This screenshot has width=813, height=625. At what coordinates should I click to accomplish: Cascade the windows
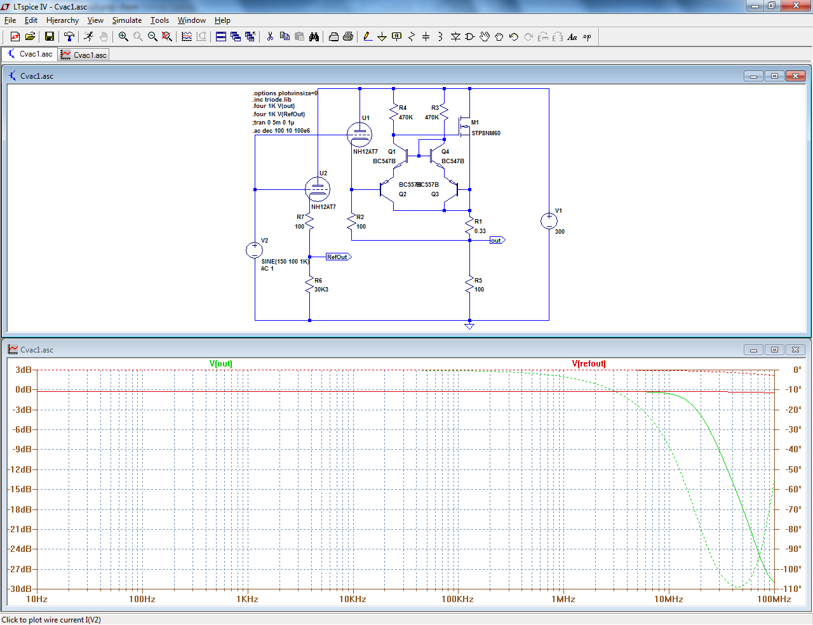[236, 37]
